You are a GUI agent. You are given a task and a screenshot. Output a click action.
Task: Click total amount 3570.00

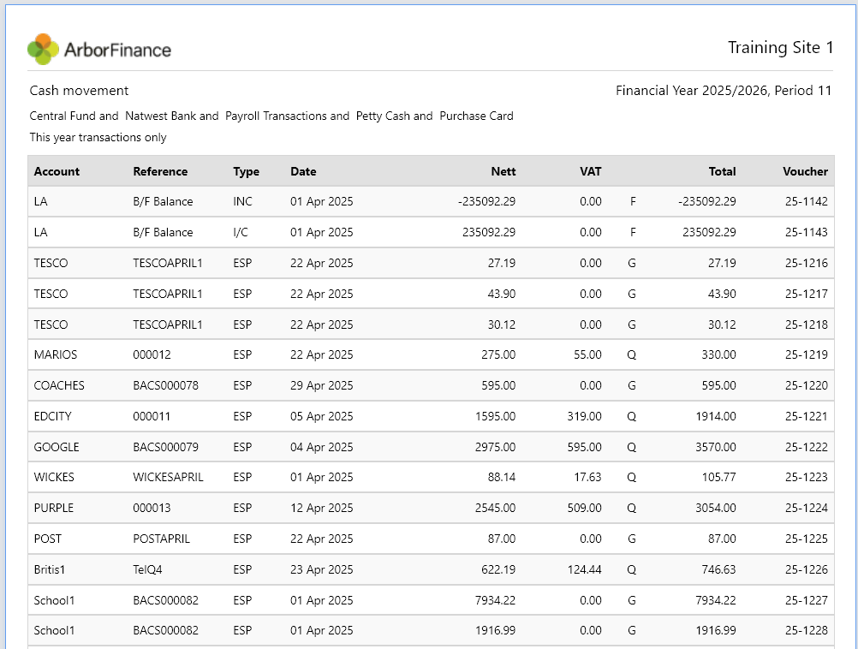(x=716, y=447)
